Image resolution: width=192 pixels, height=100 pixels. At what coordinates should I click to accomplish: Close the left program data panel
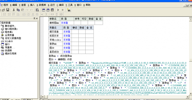tap(37, 18)
